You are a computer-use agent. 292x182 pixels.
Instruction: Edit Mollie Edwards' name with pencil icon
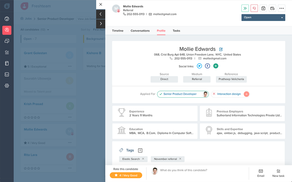221,49
